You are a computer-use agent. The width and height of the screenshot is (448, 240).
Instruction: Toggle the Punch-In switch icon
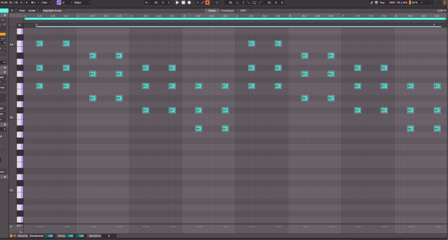[248, 2]
